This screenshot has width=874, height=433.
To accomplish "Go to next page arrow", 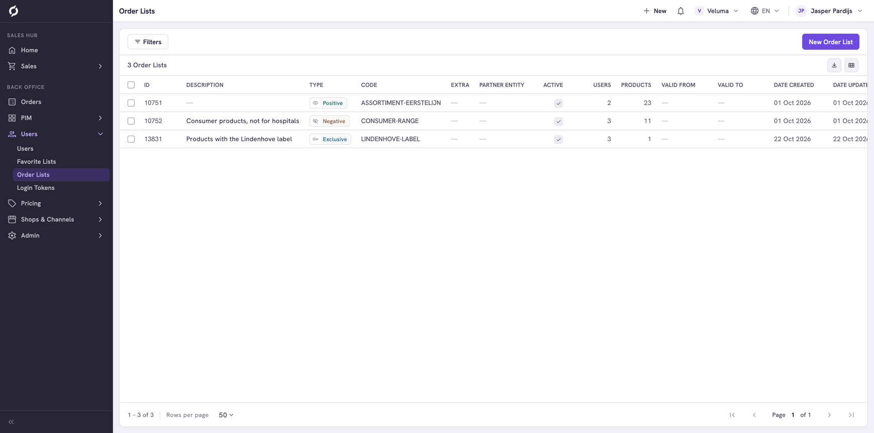I will [x=829, y=415].
